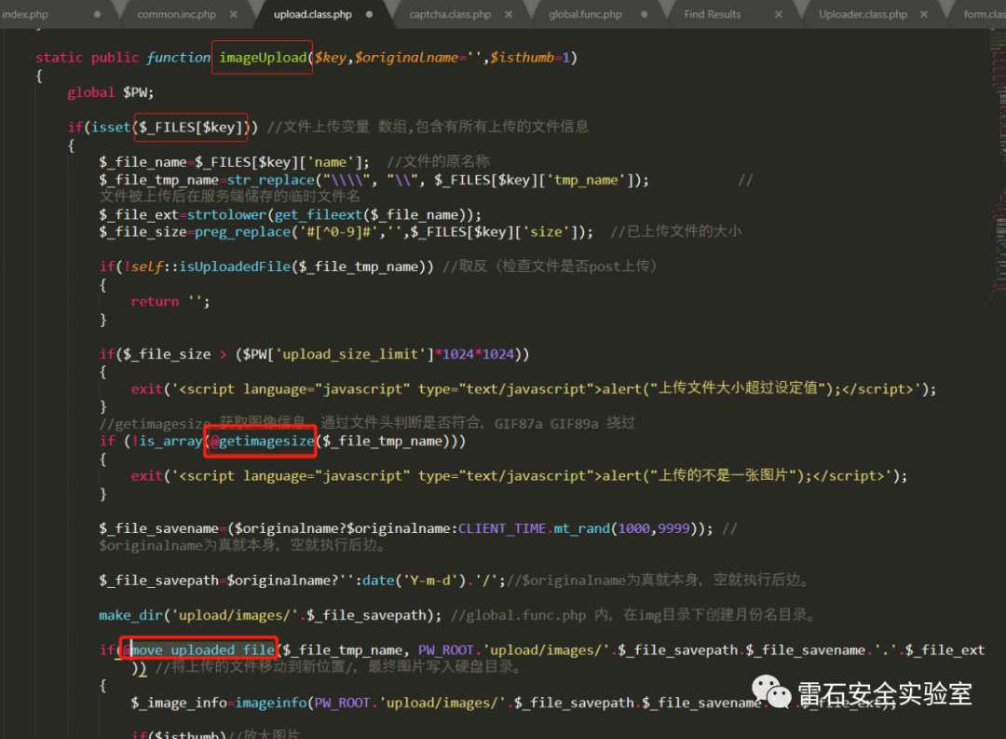1006x739 pixels.
Task: Click the get_fileext function call
Action: tap(319, 214)
